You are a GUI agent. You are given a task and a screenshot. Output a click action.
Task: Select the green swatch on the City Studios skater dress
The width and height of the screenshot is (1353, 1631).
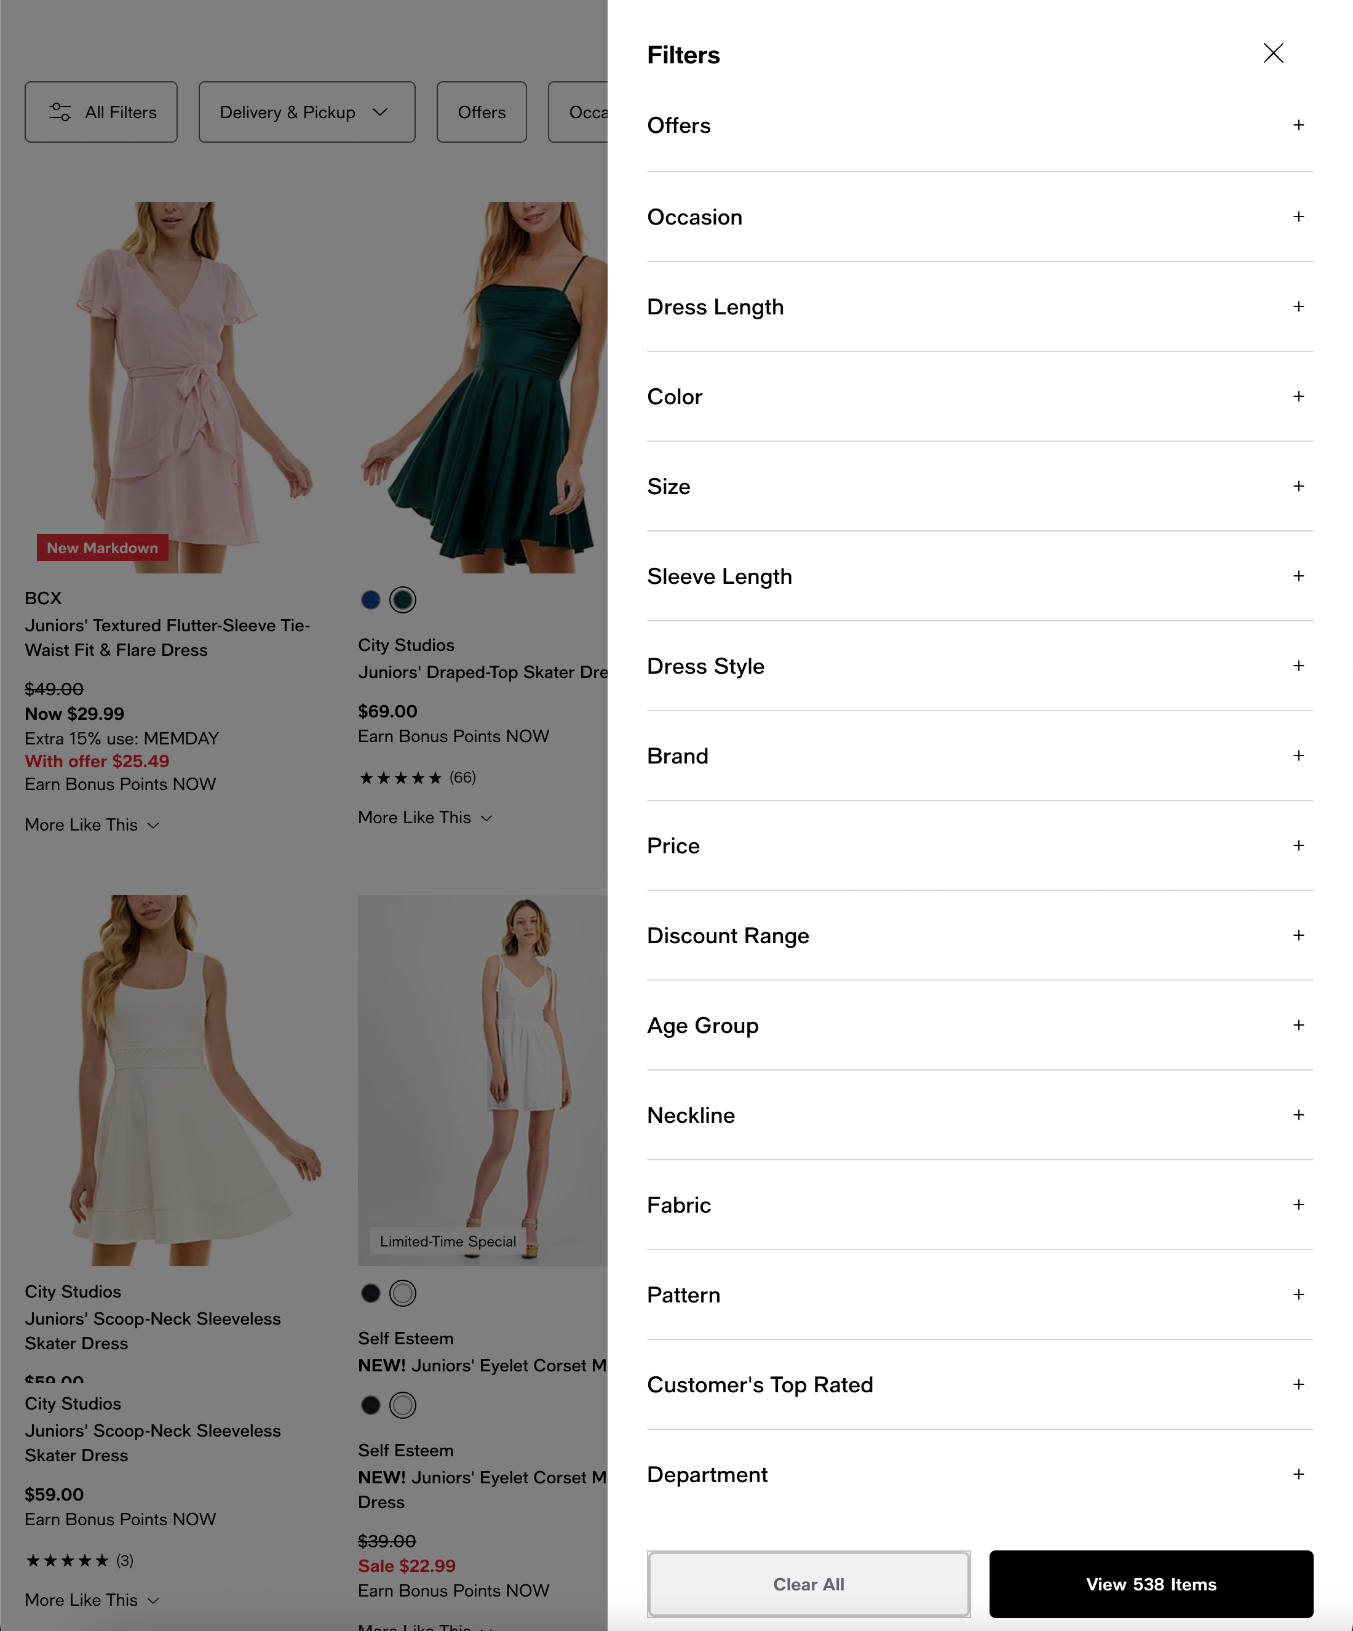point(402,600)
